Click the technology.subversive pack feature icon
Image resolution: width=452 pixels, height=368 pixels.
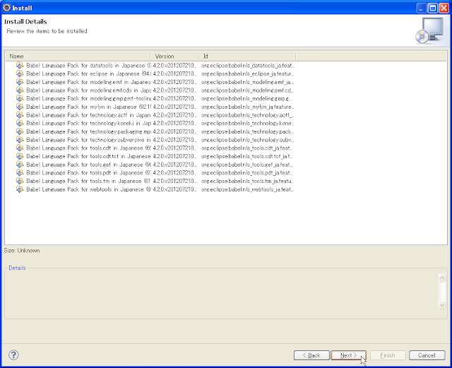coord(20,140)
